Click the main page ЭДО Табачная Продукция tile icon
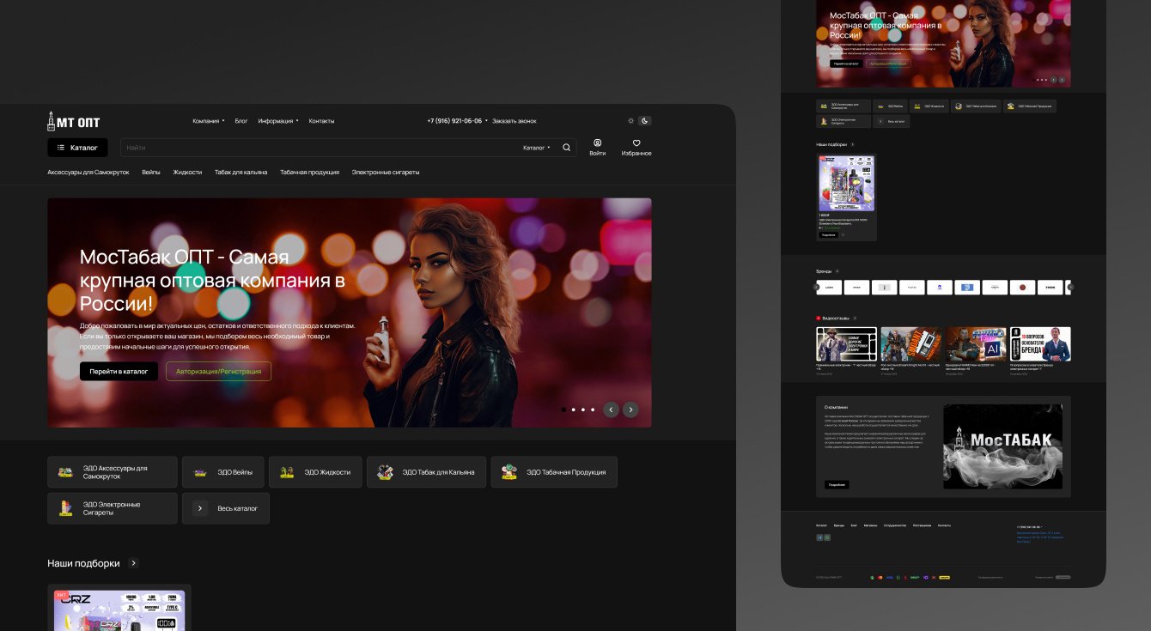This screenshot has width=1151, height=631. tap(509, 472)
